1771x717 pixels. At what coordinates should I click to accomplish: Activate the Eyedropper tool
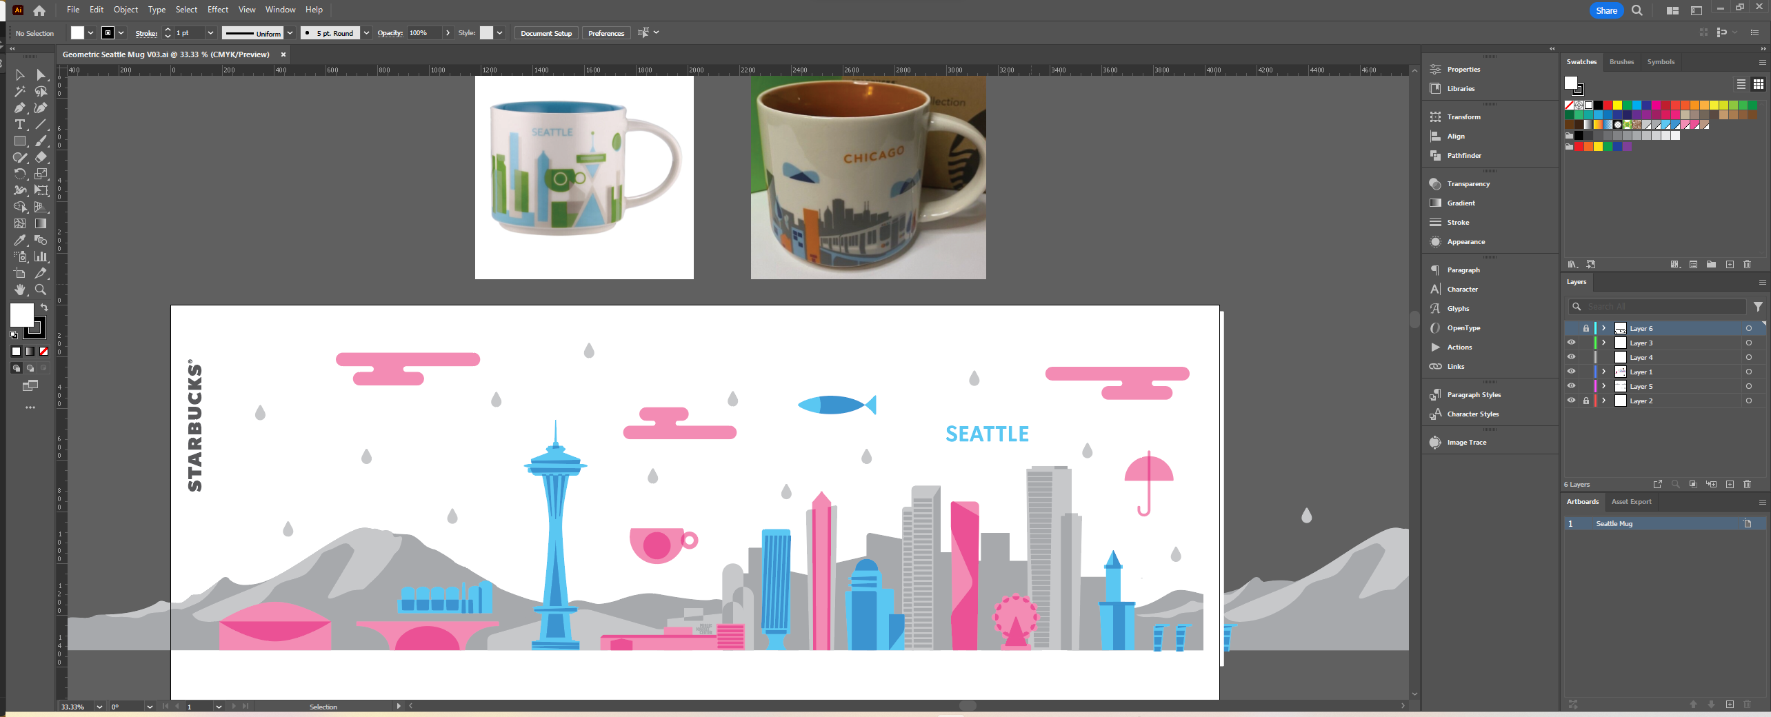click(19, 241)
